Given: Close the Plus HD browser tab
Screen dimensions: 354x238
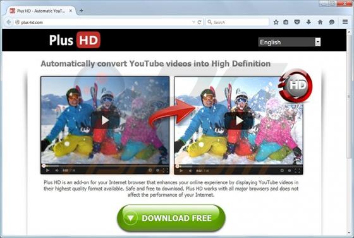Looking at the screenshot, I should tap(70, 11).
